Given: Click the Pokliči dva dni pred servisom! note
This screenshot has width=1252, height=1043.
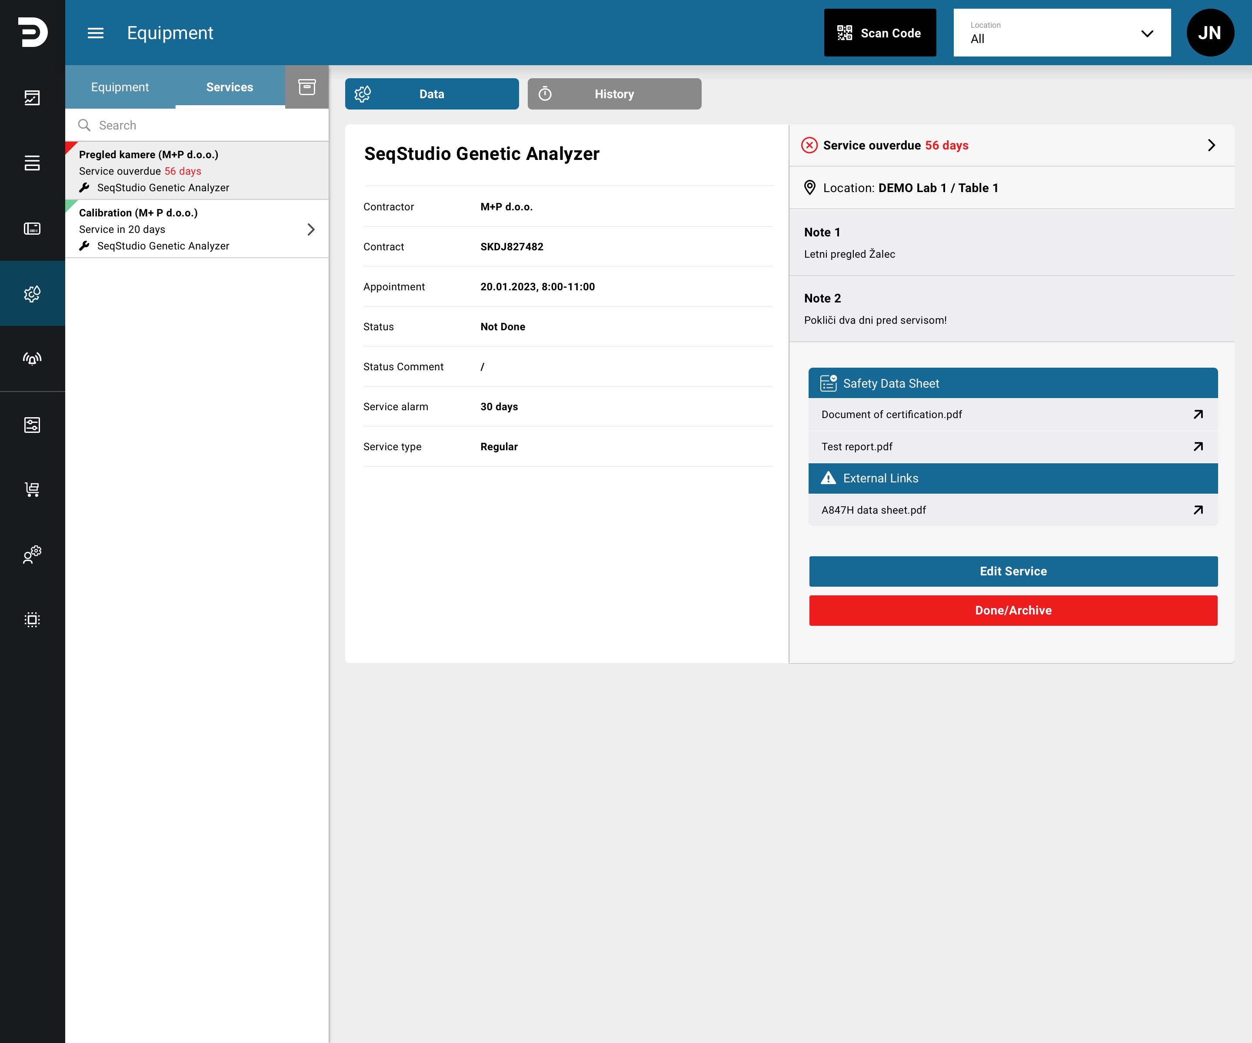Looking at the screenshot, I should (875, 320).
